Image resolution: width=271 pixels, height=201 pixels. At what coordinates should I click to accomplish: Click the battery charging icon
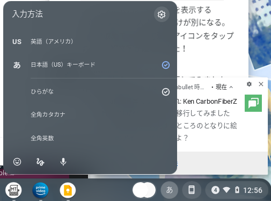coord(237,190)
